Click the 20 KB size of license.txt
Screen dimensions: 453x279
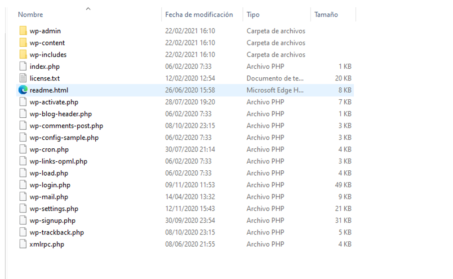pos(343,78)
